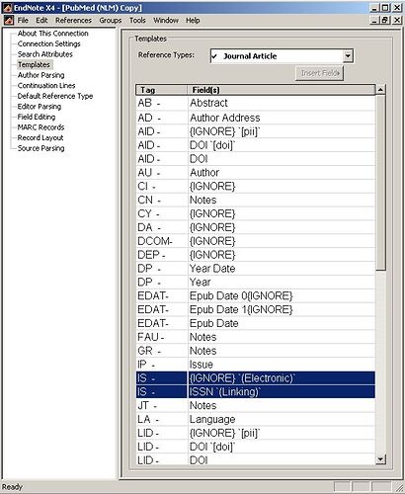Restore the inner document window

click(x=385, y=20)
